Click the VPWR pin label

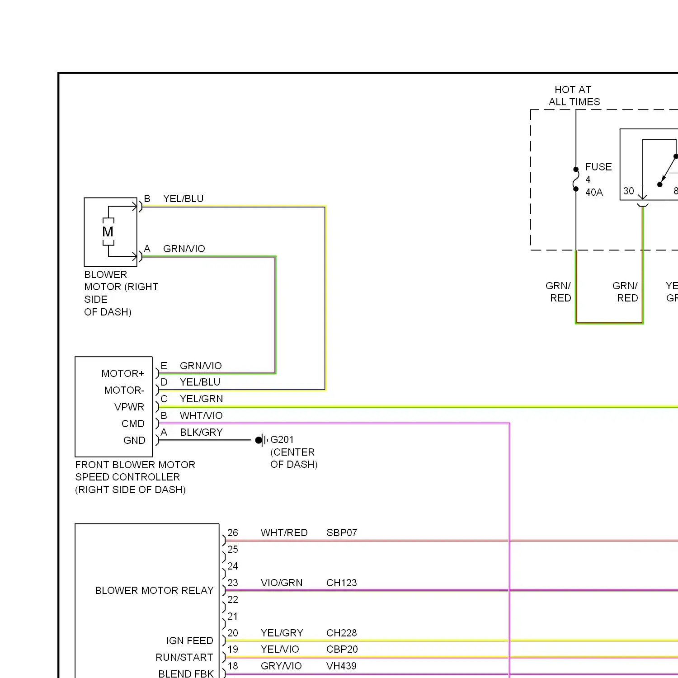click(x=129, y=407)
